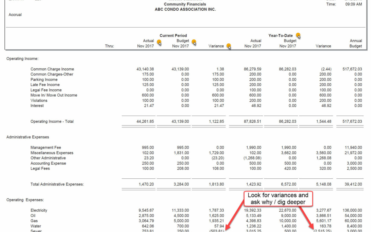Click the Operating Income section heading
This screenshot has width=371, height=232.
click(22, 59)
